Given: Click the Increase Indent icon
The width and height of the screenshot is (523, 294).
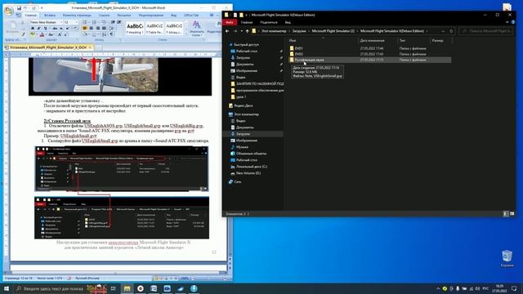Looking at the screenshot, I should tap(118, 22).
